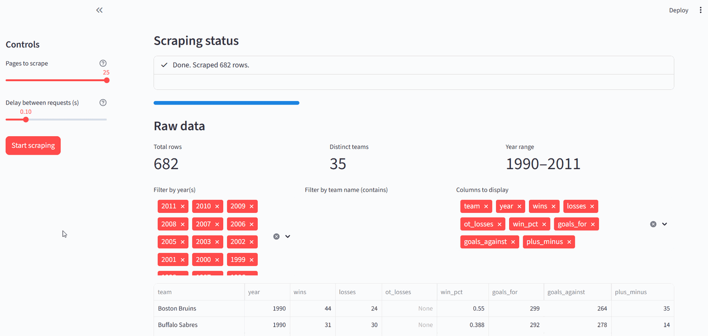Collapse the Controls sidebar
Image resolution: width=708 pixels, height=336 pixels.
pos(99,10)
